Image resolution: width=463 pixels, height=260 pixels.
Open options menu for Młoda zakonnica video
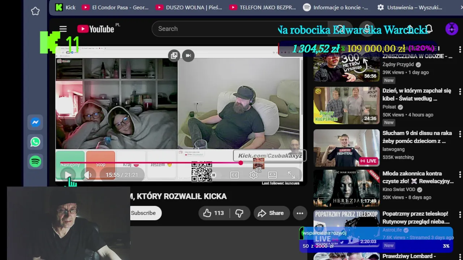(460, 174)
